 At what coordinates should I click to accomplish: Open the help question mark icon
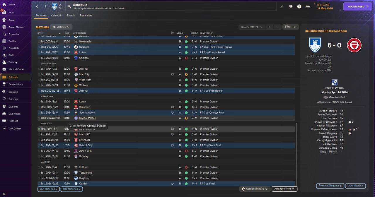pyautogui.click(x=299, y=6)
